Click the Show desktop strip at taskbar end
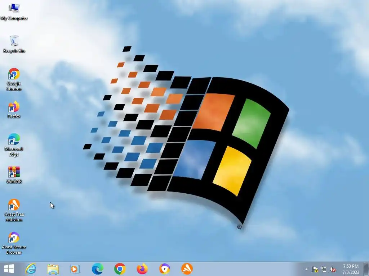This screenshot has height=276, width=369. pos(366,269)
